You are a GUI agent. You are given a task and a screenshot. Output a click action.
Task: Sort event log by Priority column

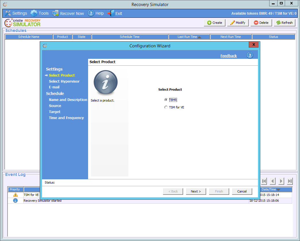15,190
